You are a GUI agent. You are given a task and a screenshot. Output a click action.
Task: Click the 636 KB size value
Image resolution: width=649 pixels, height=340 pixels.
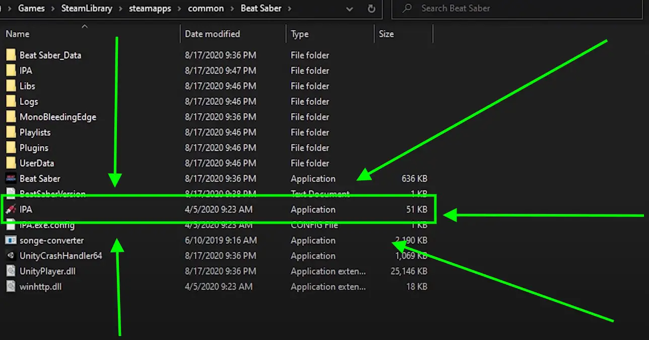click(x=414, y=178)
